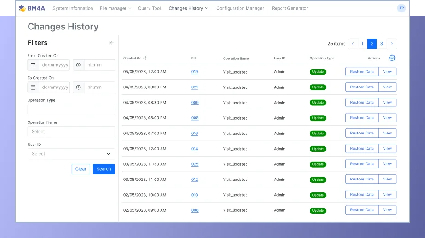Screen dimensions: 425x238
Task: Go to page 1
Action: pos(362,44)
